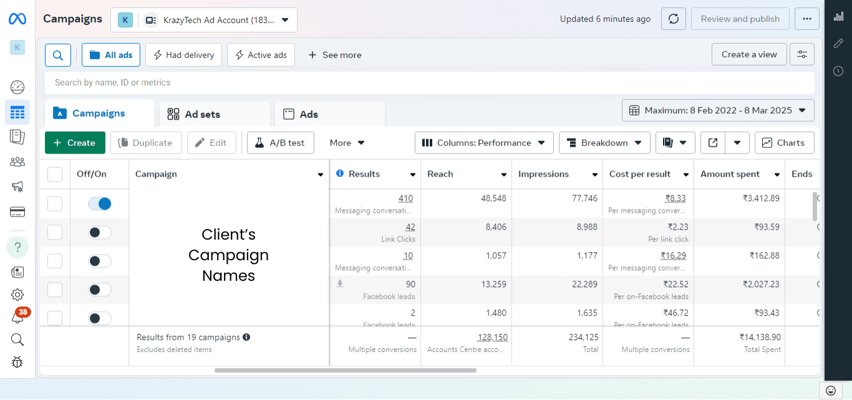
Task: Switch to the Ads tab
Action: pyautogui.click(x=330, y=114)
